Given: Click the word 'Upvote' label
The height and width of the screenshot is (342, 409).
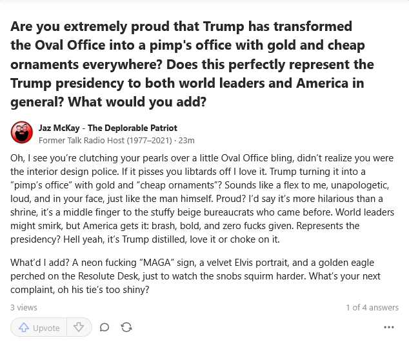Looking at the screenshot, I should pyautogui.click(x=46, y=328).
